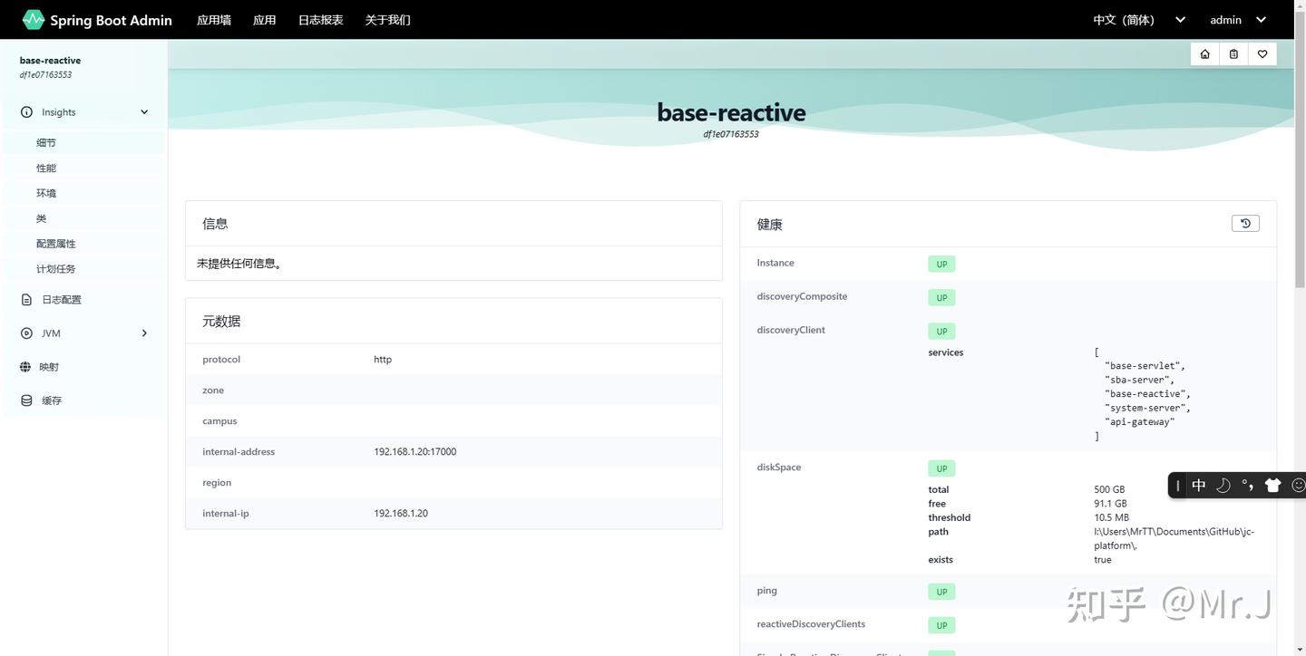This screenshot has width=1306, height=656.
Task: Click the protocol value http
Action: point(383,360)
